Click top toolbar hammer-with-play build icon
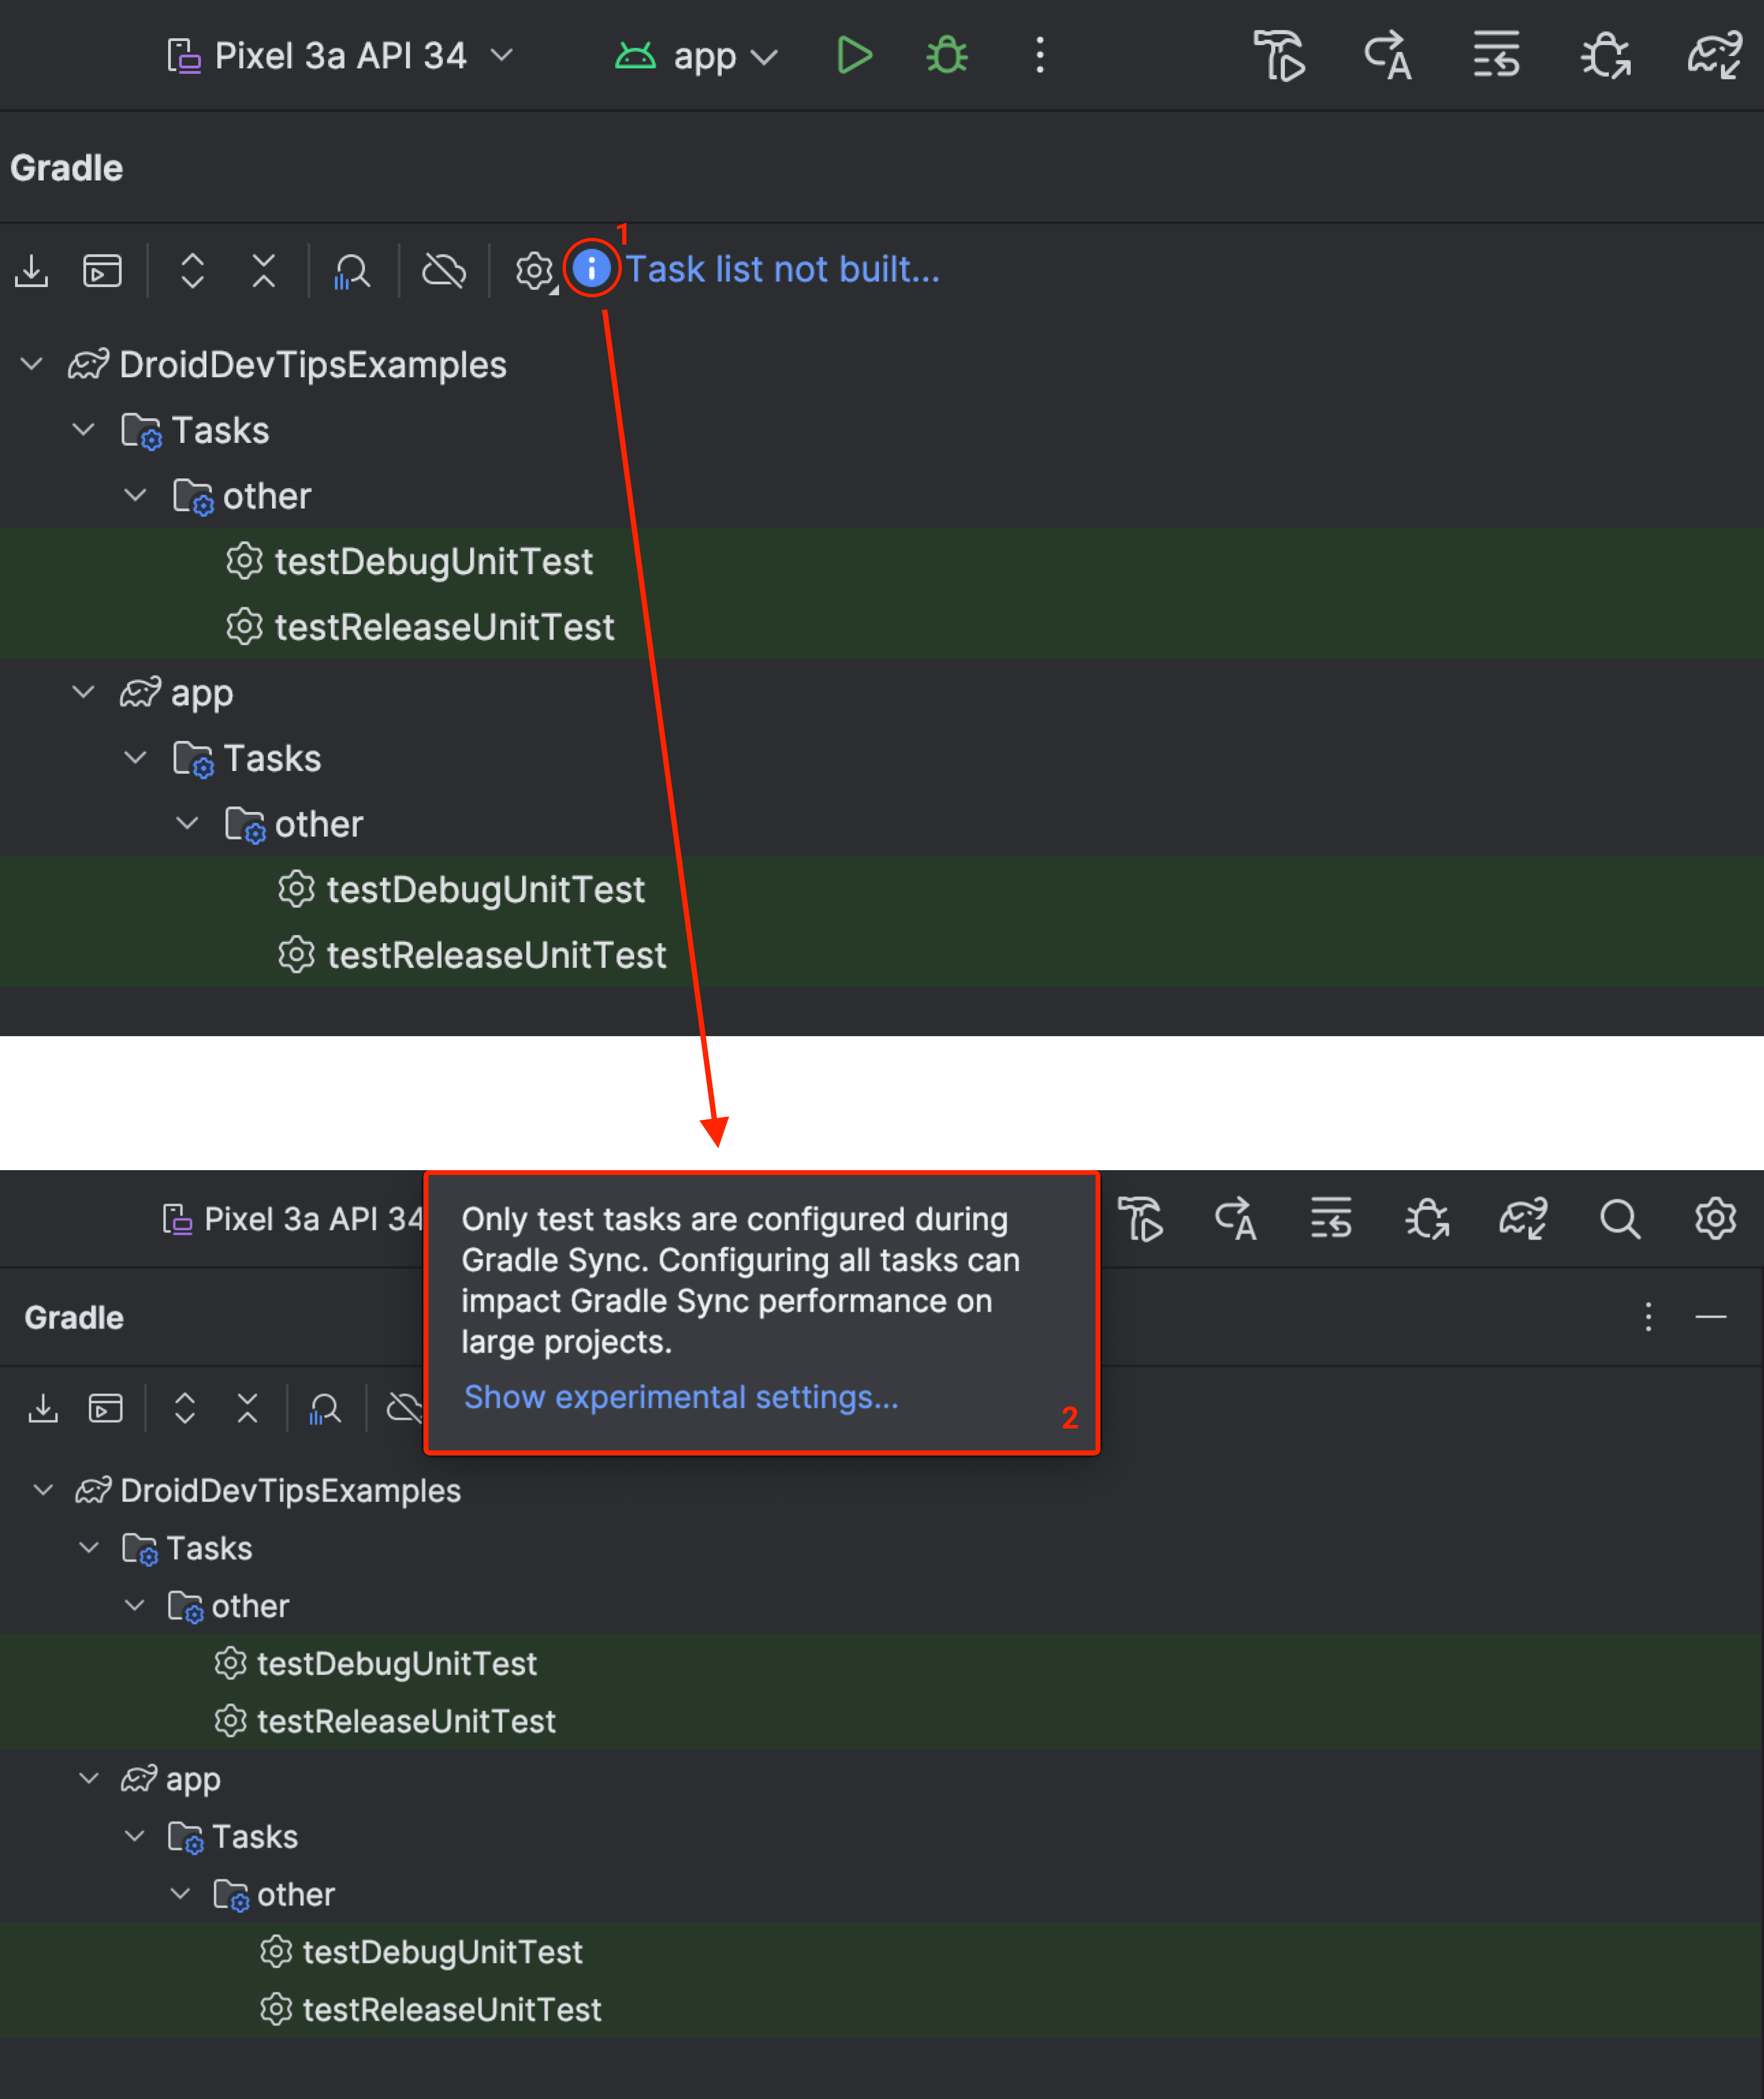The height and width of the screenshot is (2099, 1764). pos(1280,56)
